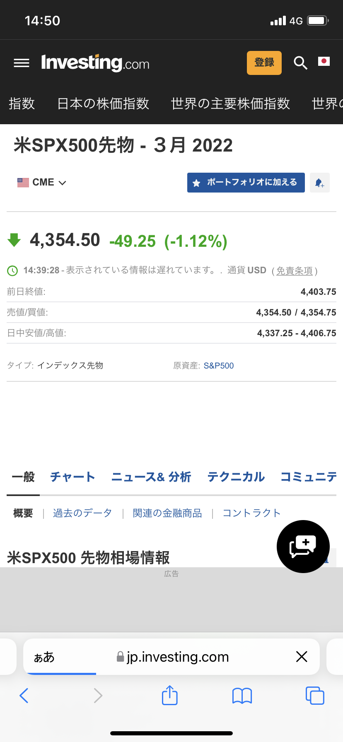Go back with Safari back arrow
Image resolution: width=343 pixels, height=742 pixels.
[x=24, y=696]
